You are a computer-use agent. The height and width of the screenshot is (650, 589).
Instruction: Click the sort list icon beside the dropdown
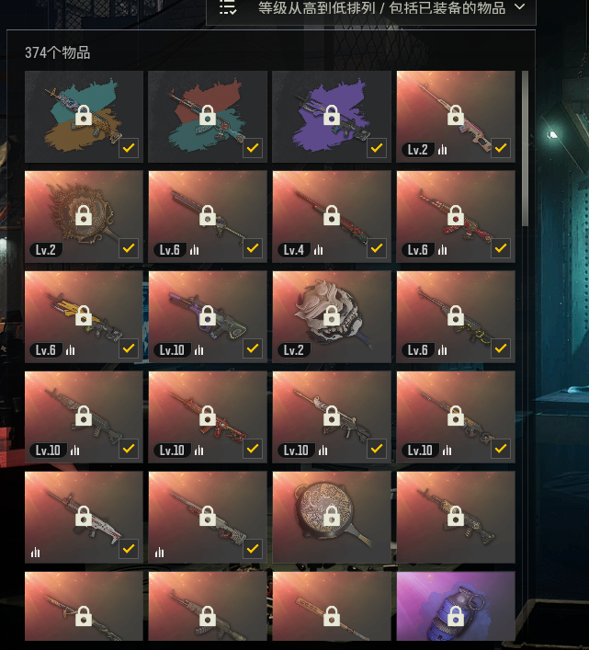pyautogui.click(x=227, y=7)
